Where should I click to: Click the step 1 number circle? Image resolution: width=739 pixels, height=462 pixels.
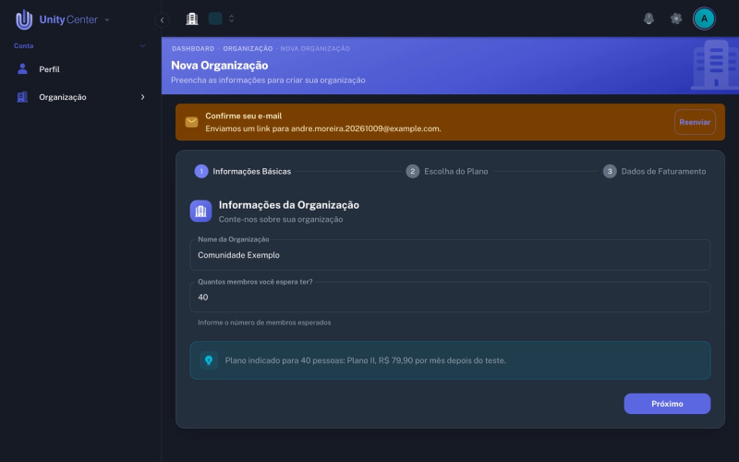tap(201, 171)
